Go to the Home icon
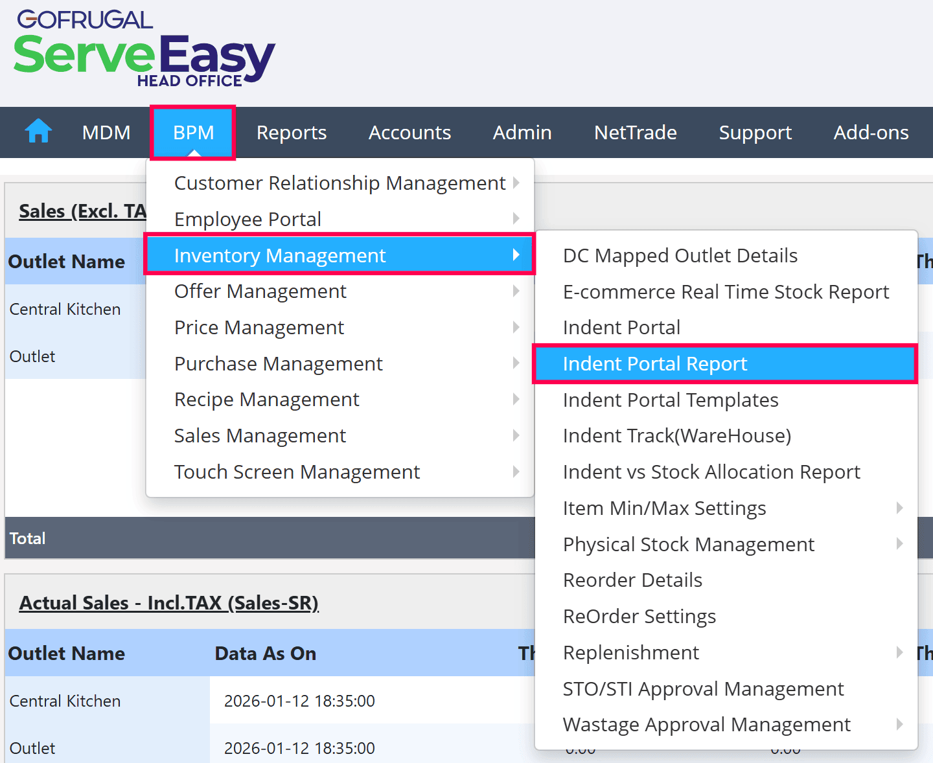 point(38,131)
